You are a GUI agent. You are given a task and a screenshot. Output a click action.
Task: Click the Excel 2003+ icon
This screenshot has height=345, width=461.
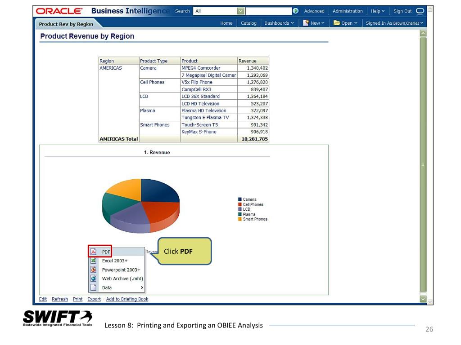(x=93, y=261)
